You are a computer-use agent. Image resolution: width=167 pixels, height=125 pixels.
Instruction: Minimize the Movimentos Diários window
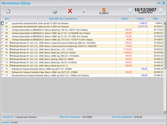(x=159, y=3)
